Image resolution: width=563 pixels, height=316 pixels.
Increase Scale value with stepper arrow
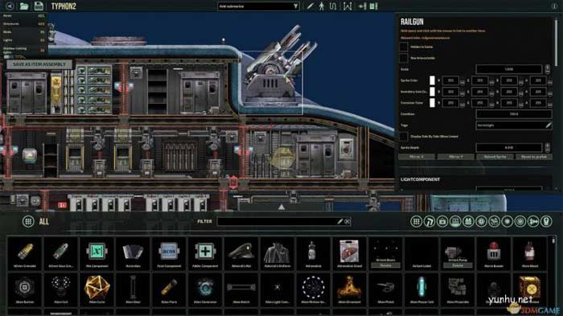coord(547,67)
